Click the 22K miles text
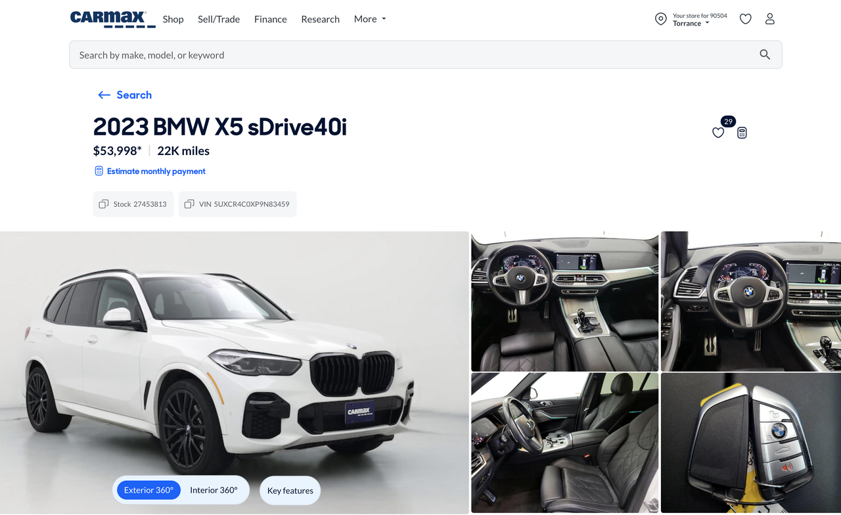Screen dimensions: 841x515 click(183, 150)
